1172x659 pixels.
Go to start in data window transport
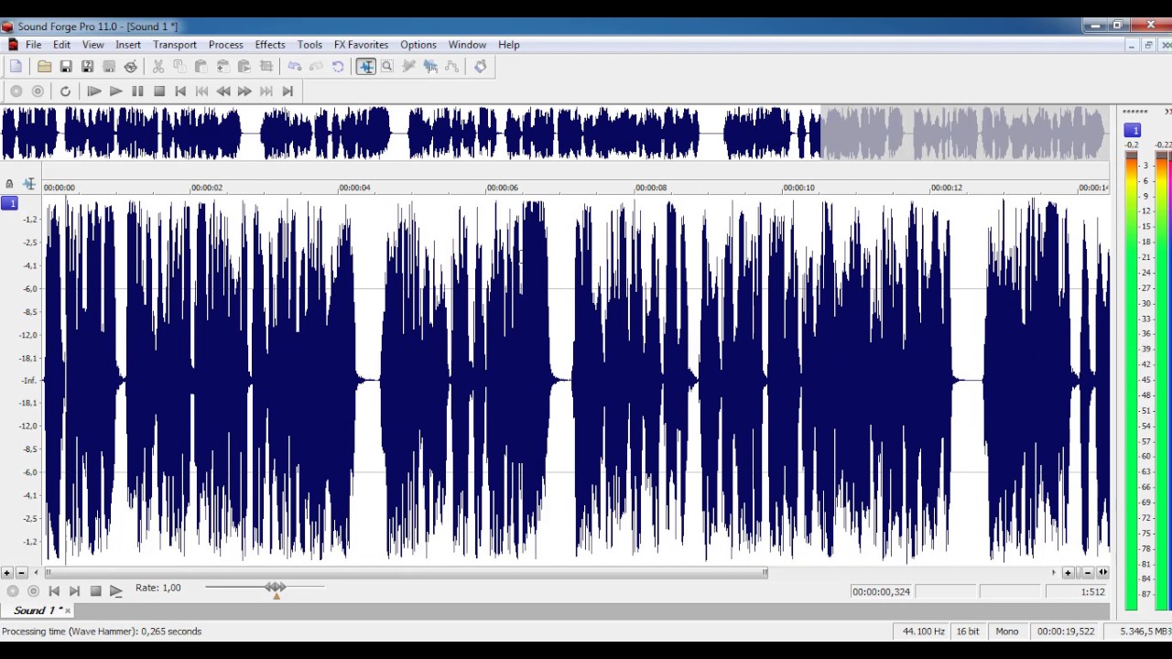point(54,591)
